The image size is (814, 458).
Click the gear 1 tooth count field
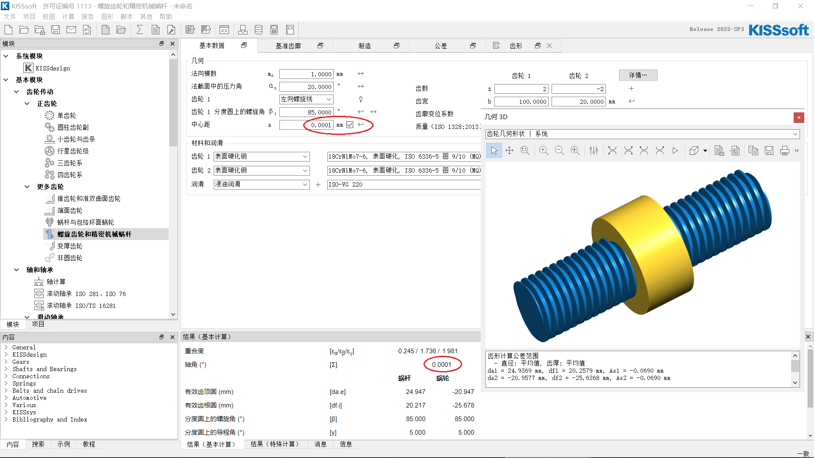[521, 89]
